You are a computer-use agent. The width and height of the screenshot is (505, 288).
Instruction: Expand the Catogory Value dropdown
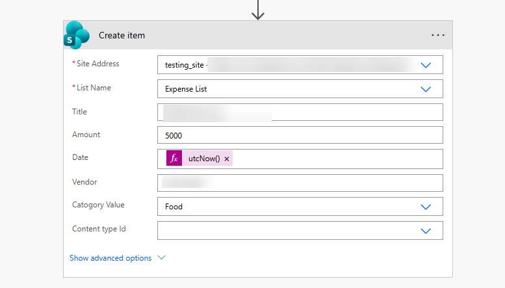426,207
